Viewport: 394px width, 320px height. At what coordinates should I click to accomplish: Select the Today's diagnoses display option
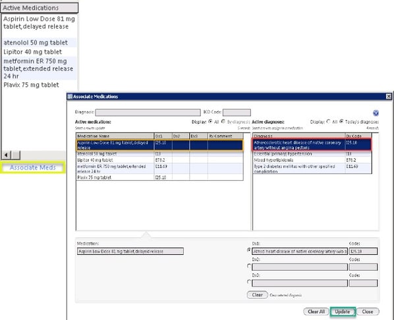coord(341,122)
